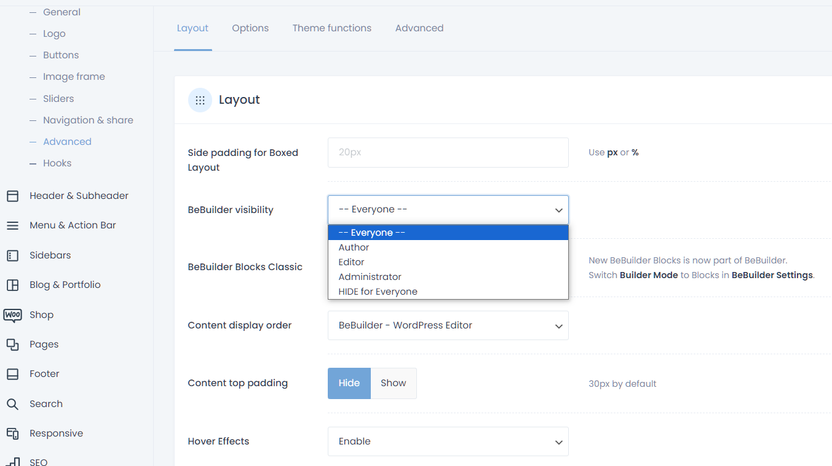
Task: Open Sidebars section label
Action: point(50,255)
